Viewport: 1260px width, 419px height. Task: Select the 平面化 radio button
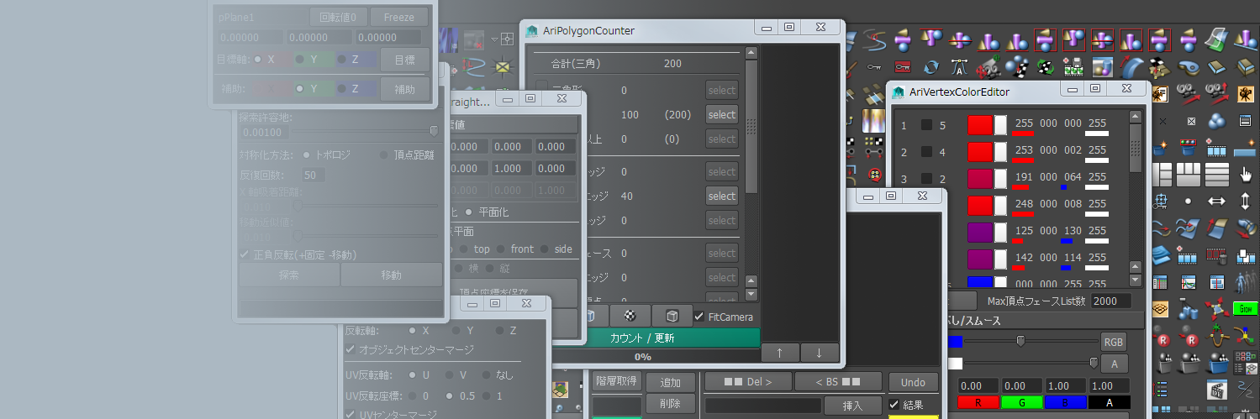pos(468,212)
